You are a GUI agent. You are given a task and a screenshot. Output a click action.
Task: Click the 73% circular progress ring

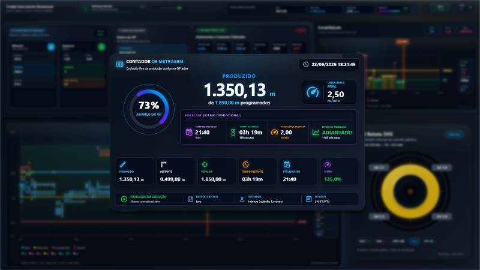[x=149, y=109]
